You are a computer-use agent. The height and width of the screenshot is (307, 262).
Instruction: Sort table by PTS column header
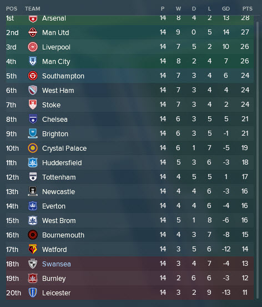248,9
